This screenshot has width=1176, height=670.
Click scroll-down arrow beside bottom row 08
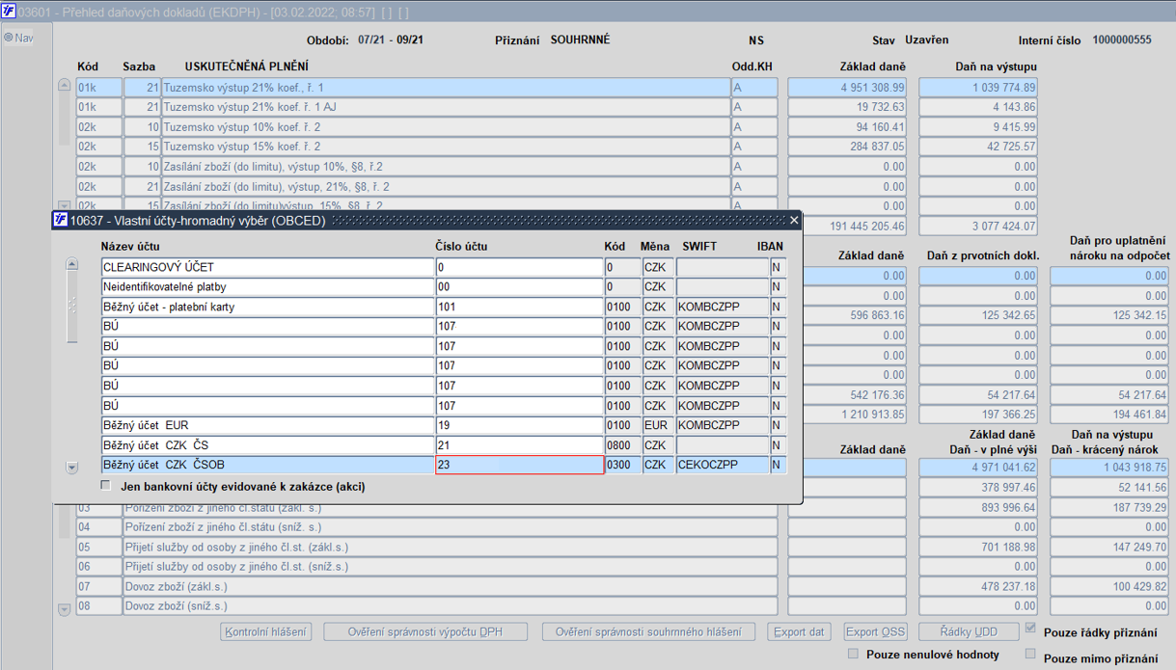tap(65, 609)
